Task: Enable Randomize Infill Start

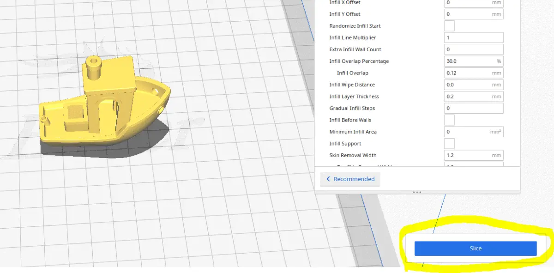Action: pos(449,25)
